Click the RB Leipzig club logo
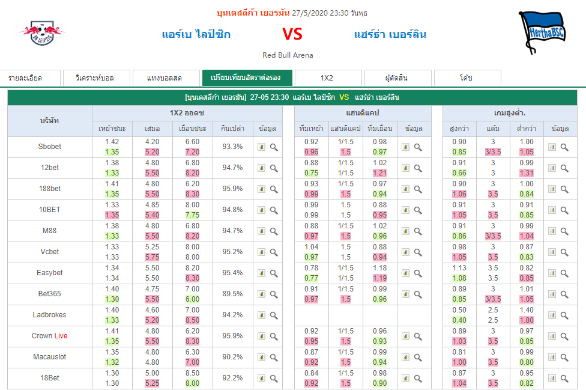586x390 pixels. [x=42, y=33]
